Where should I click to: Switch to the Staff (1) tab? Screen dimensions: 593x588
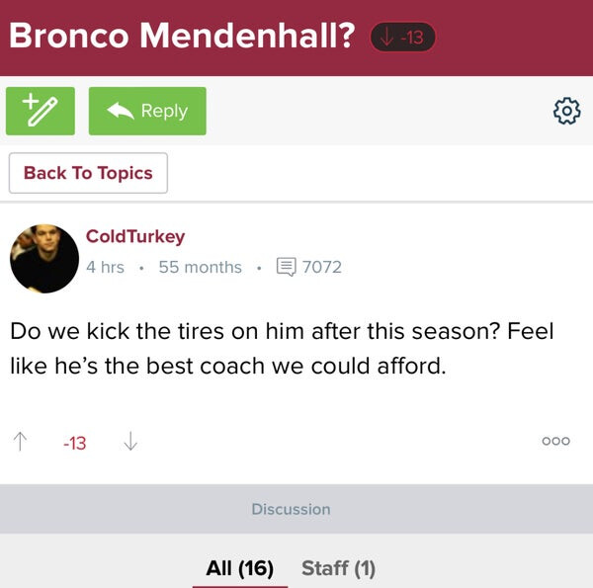click(x=338, y=568)
